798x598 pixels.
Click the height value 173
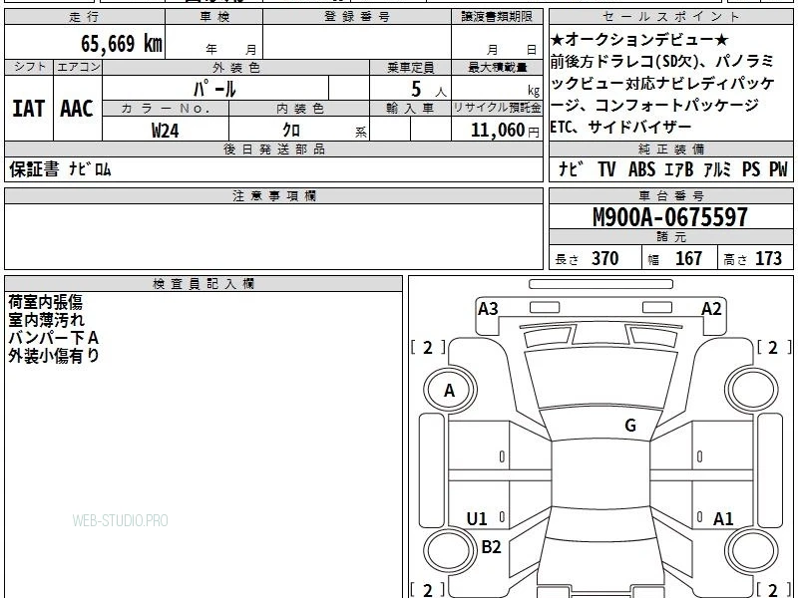point(768,258)
